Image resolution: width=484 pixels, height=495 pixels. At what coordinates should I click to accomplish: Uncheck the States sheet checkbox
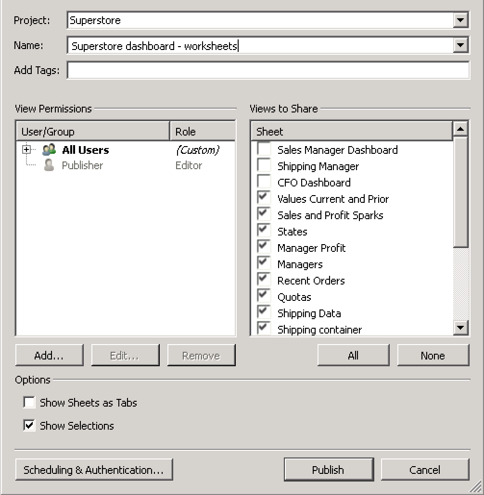(264, 231)
